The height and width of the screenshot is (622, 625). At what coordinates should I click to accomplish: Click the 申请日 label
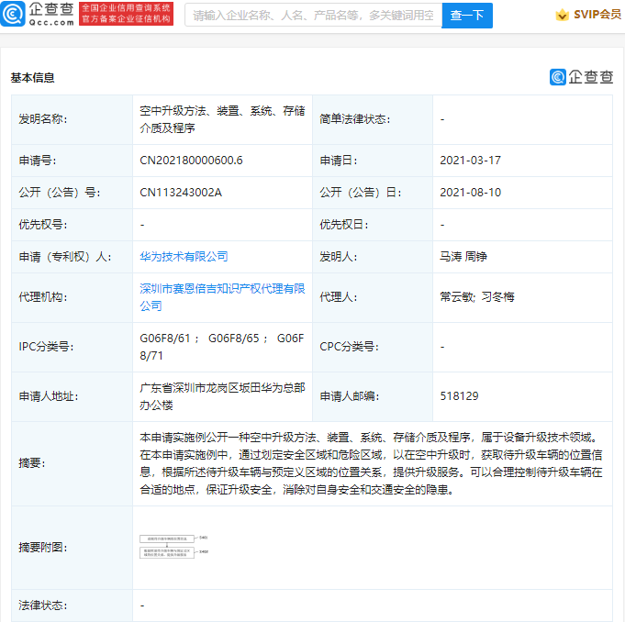click(x=339, y=161)
